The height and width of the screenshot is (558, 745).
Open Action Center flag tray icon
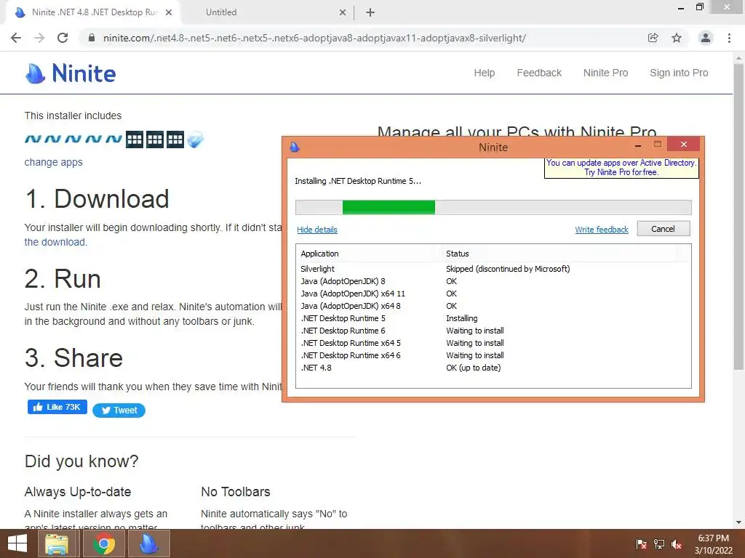point(642,544)
